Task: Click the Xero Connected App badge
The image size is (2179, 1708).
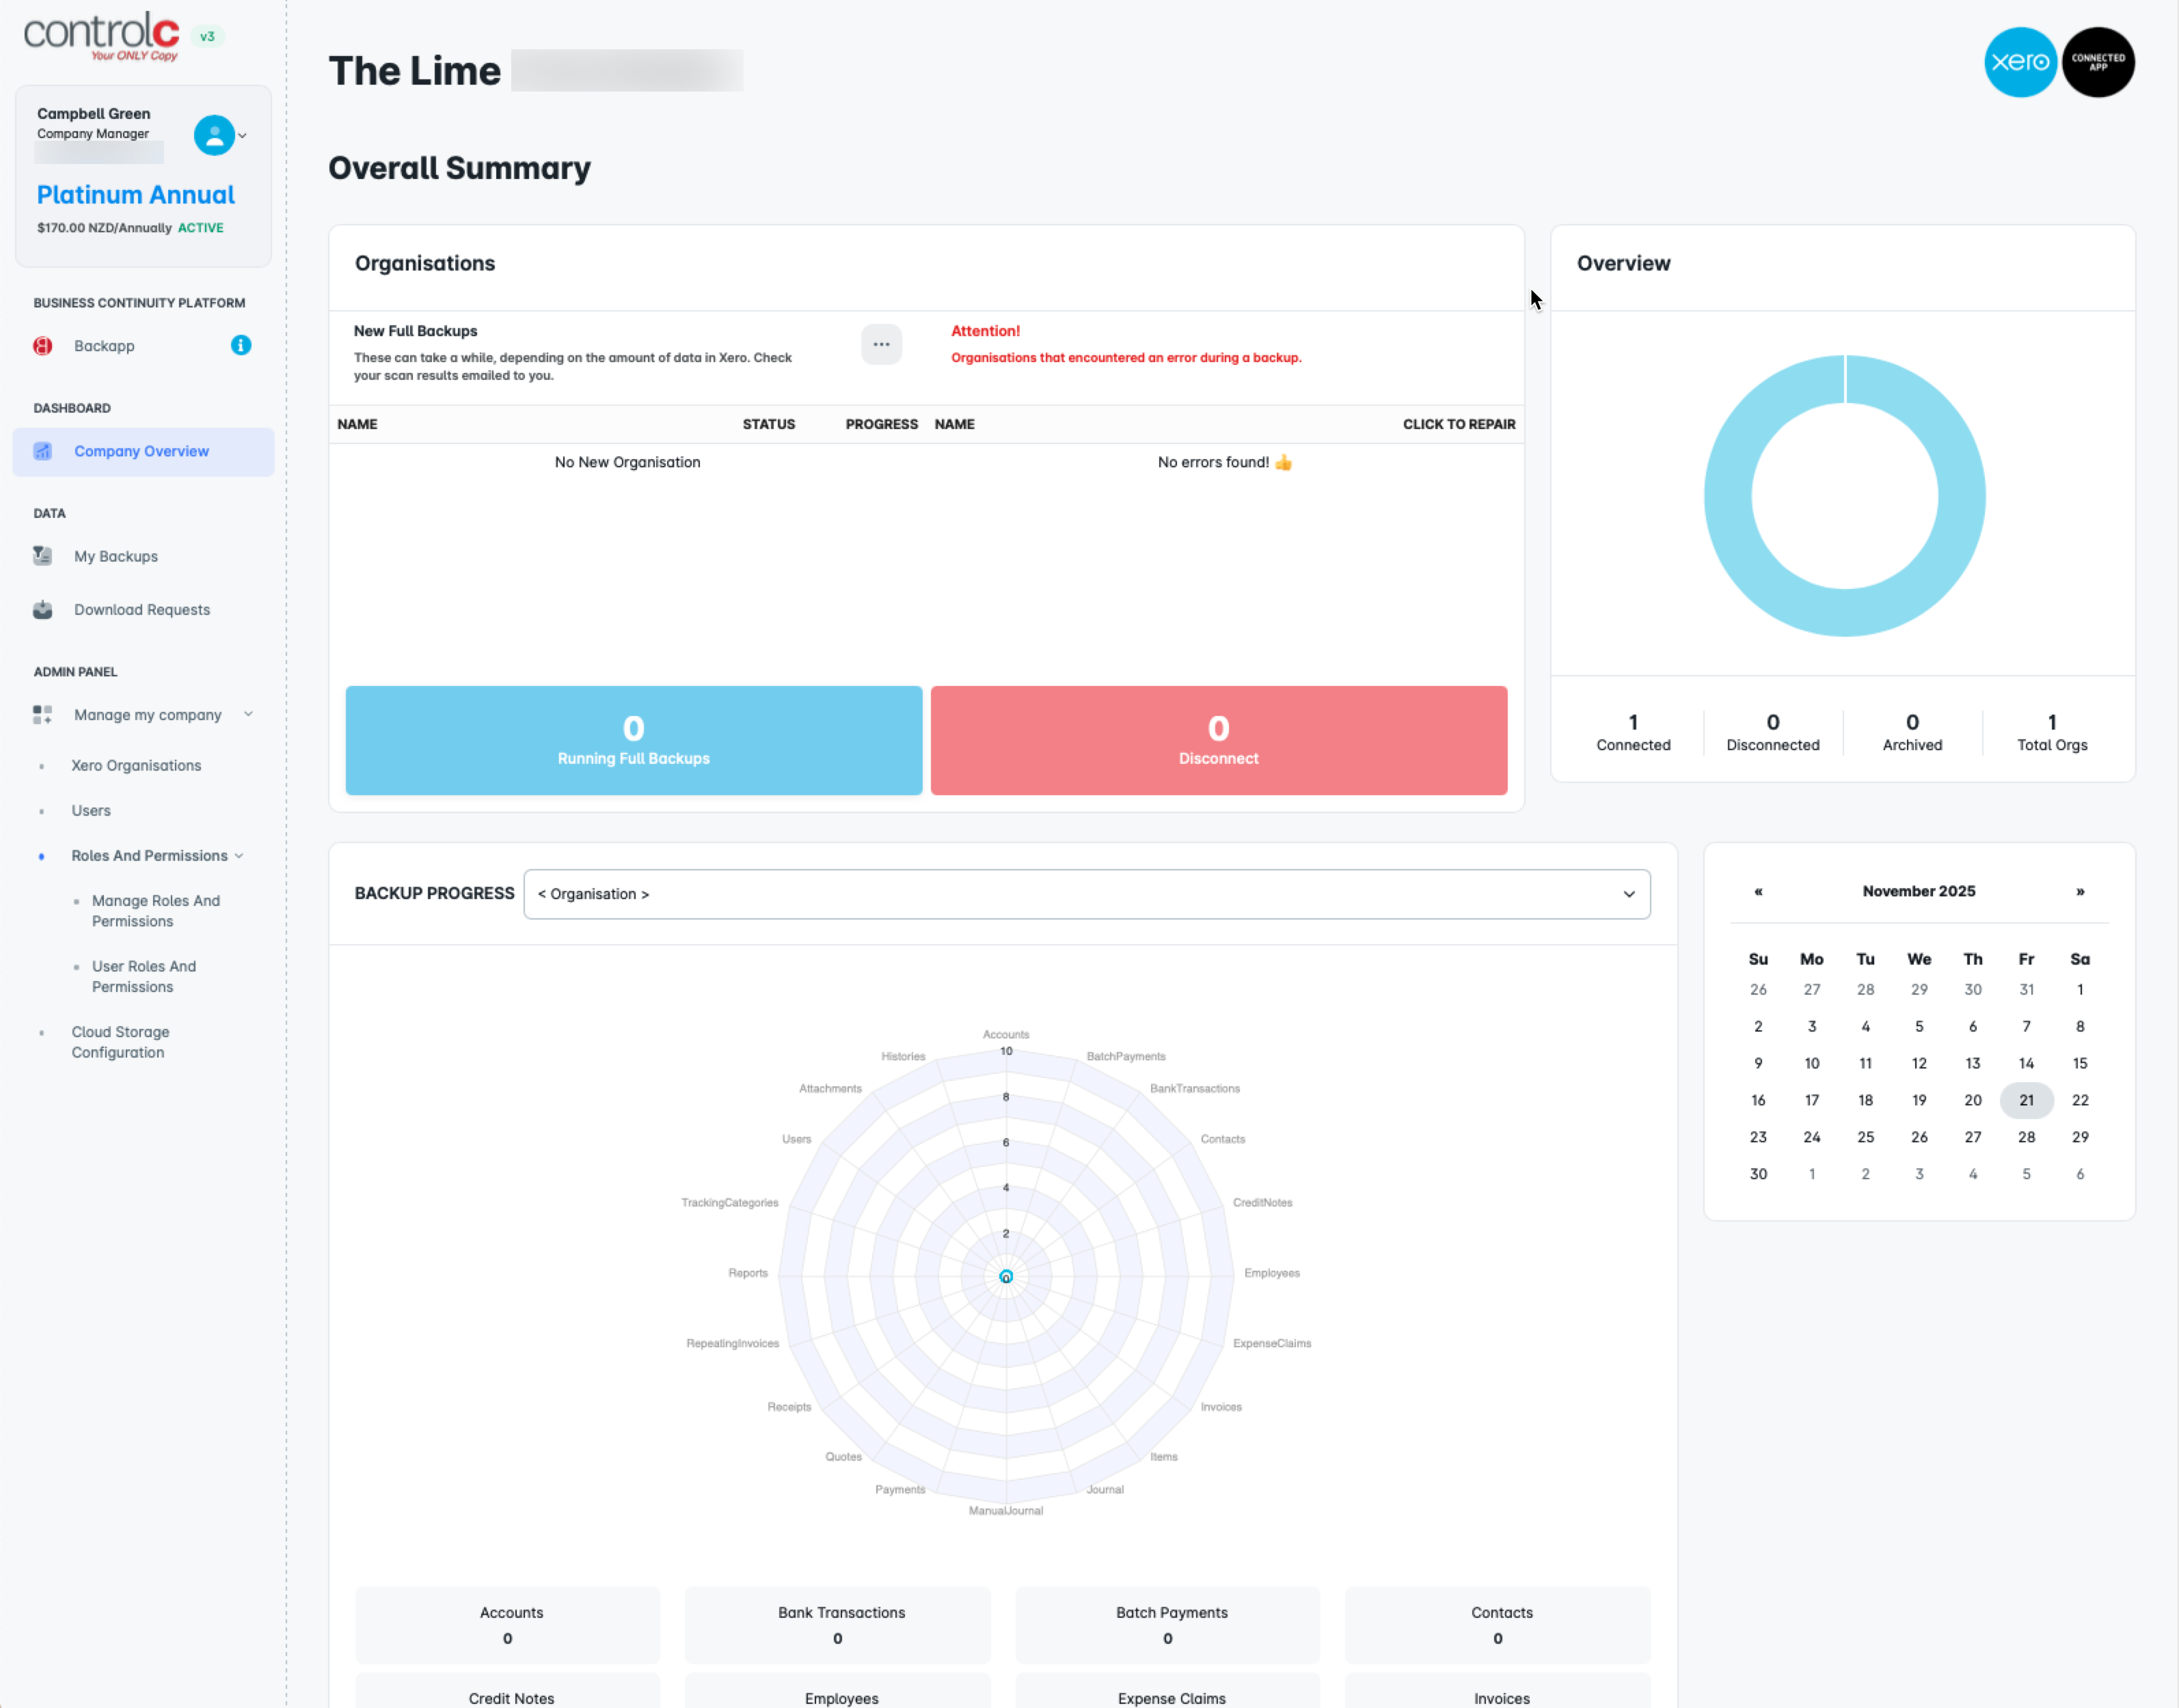Action: tap(2098, 62)
